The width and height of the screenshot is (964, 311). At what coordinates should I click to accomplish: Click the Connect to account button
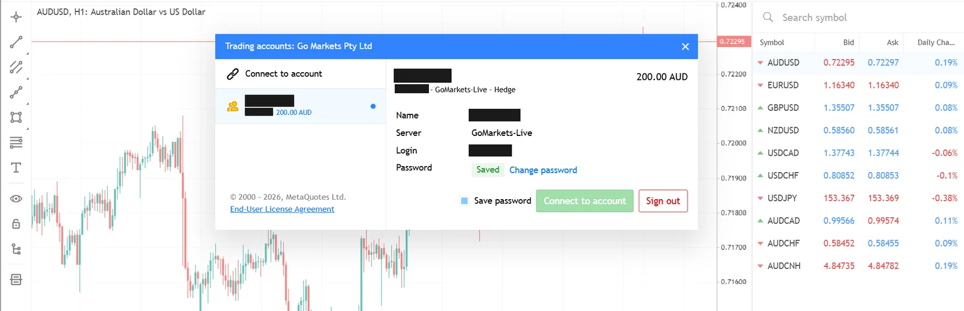click(584, 201)
